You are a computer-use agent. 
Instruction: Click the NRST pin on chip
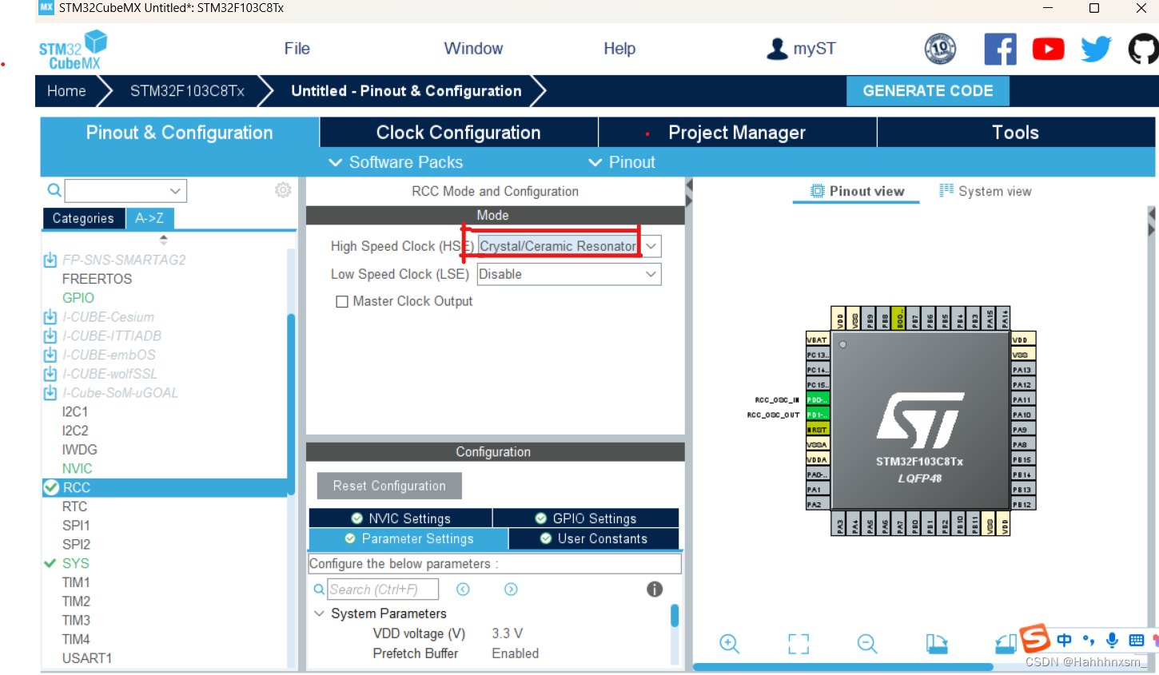pyautogui.click(x=818, y=430)
